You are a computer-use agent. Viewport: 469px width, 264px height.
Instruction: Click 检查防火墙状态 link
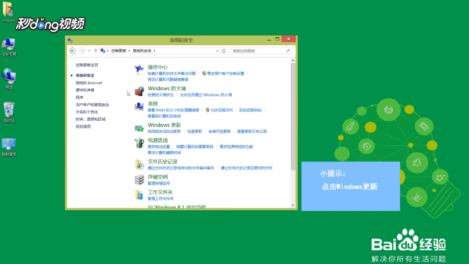161,95
